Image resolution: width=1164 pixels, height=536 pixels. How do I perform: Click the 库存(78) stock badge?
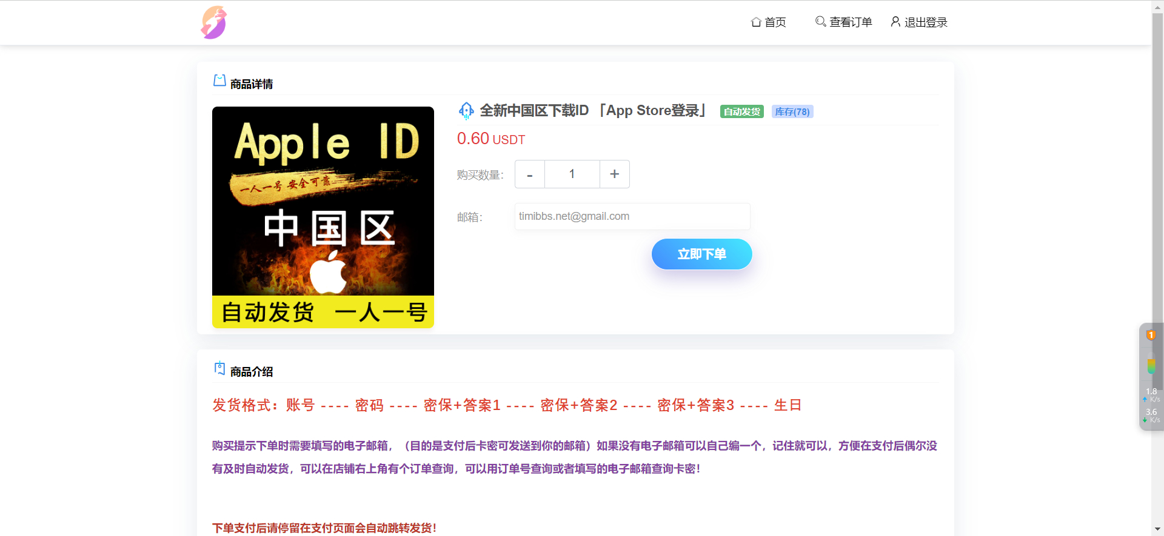pyautogui.click(x=792, y=111)
